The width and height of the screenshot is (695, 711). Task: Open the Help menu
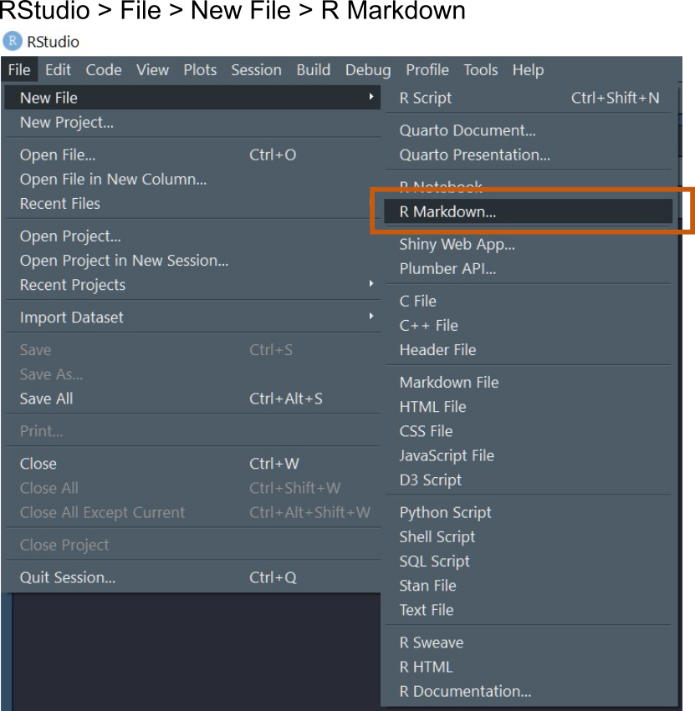click(x=528, y=70)
